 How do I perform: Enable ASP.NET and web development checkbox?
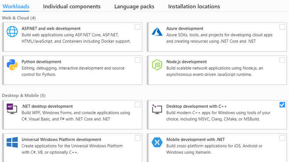(137, 27)
